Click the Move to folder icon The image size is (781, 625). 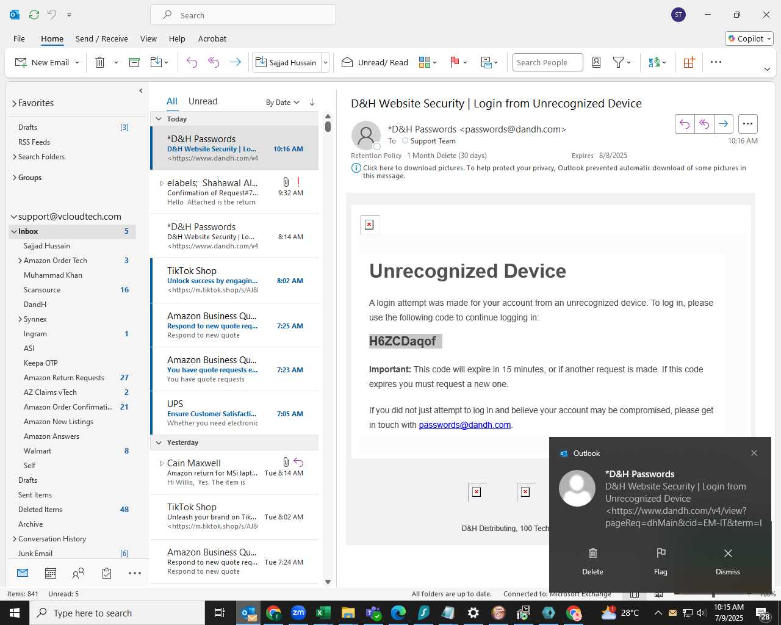[156, 62]
